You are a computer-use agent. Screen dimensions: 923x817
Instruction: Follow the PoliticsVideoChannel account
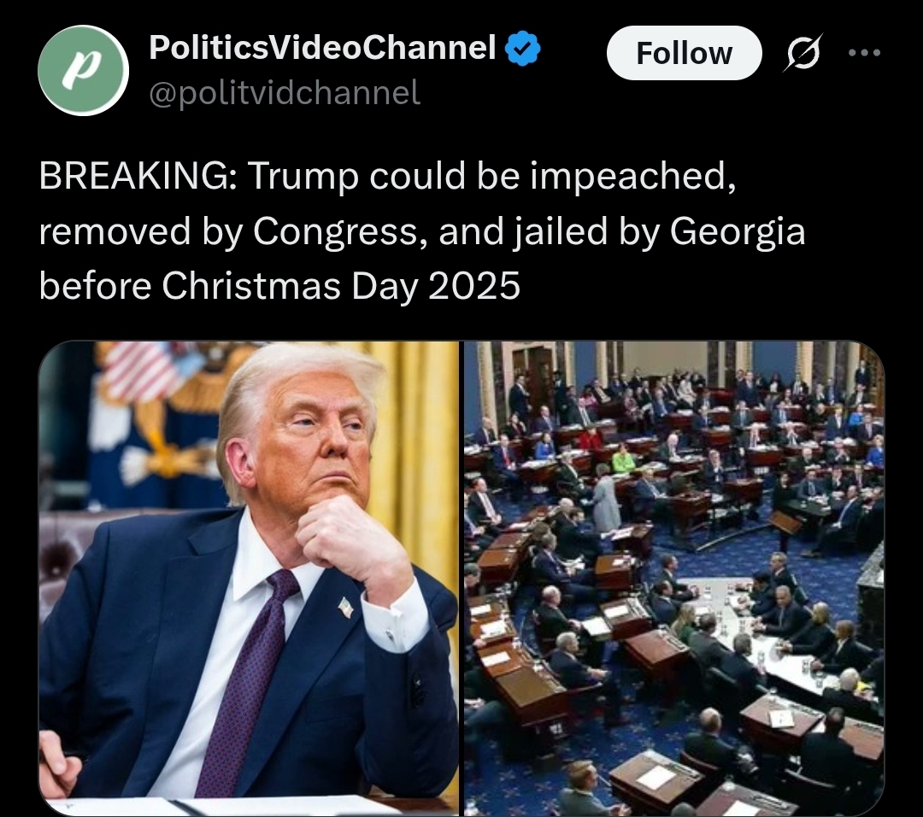pos(684,53)
